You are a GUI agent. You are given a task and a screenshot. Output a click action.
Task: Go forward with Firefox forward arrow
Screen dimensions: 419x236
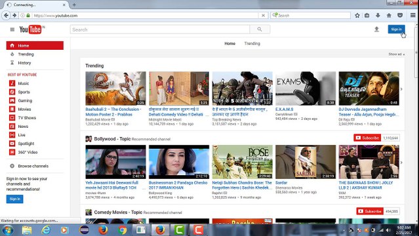coord(14,16)
